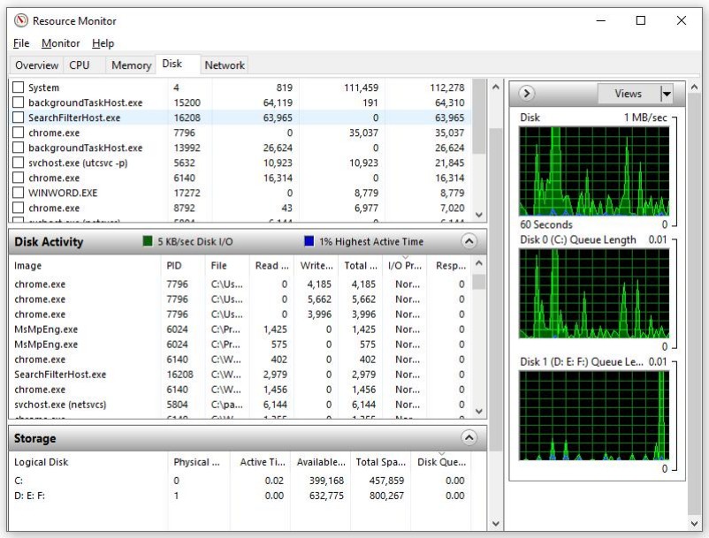Click Disk Activity list scroll-down arrow
The width and height of the screenshot is (709, 538).
click(x=479, y=412)
